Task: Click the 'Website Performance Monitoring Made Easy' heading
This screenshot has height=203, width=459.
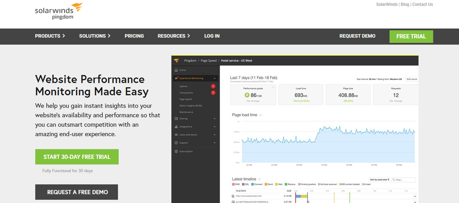Action: tap(92, 85)
